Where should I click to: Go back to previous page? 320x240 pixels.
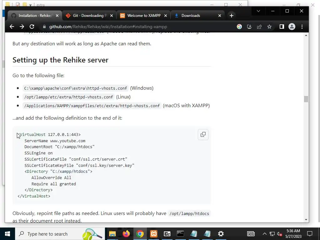[x=12, y=27]
